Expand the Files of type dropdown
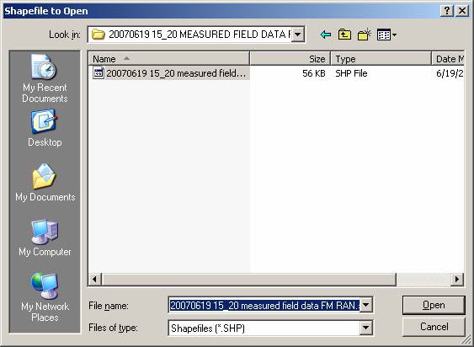 pos(365,328)
